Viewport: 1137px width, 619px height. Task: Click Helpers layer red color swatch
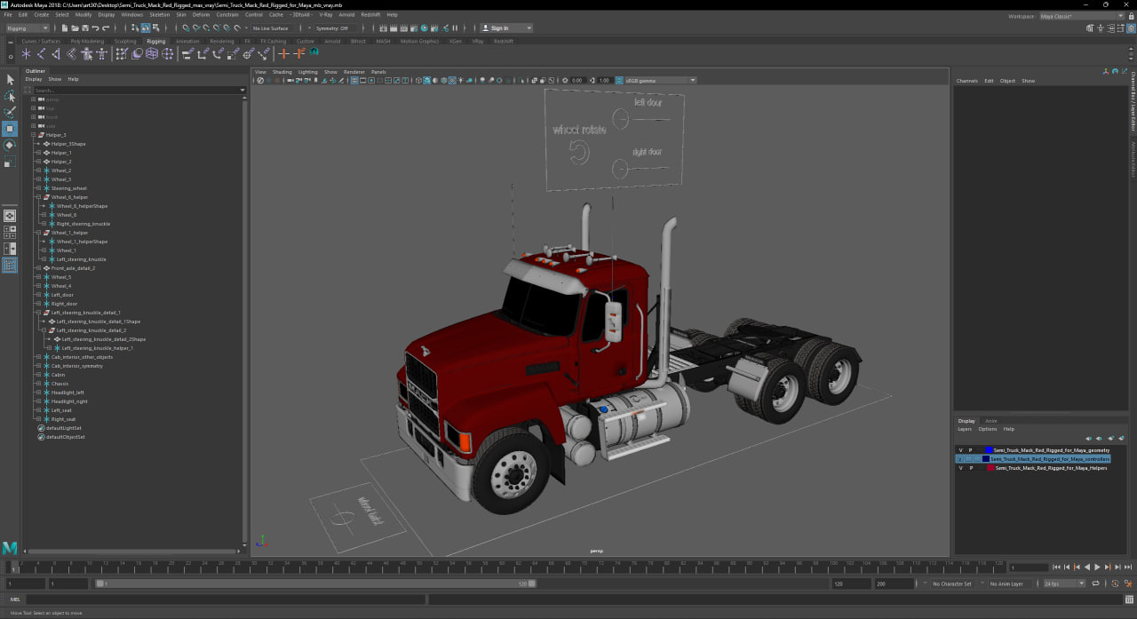click(990, 468)
